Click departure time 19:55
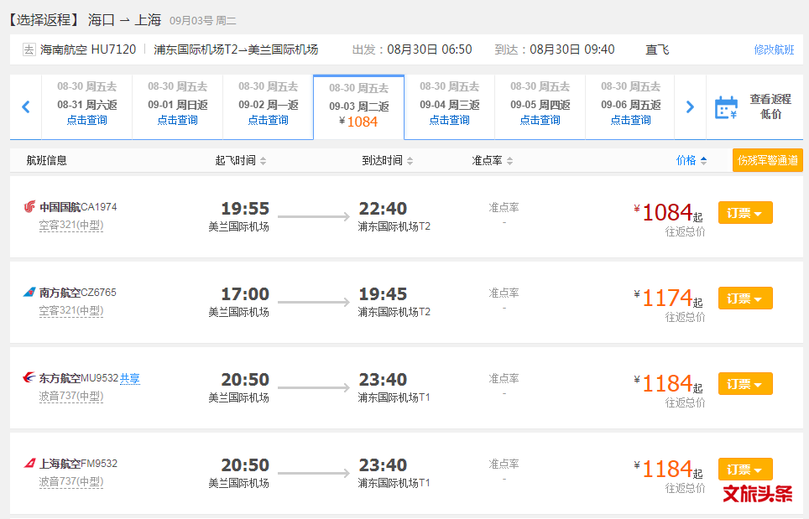The image size is (809, 519). point(245,209)
